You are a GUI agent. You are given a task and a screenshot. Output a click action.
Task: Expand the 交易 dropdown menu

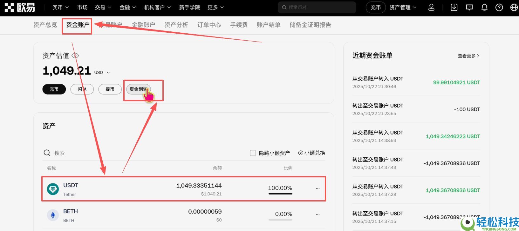coord(103,7)
